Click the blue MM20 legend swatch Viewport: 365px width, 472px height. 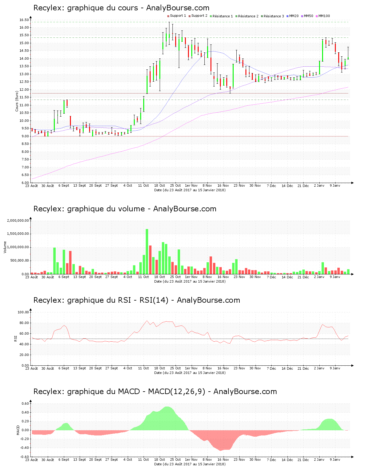tap(287, 16)
